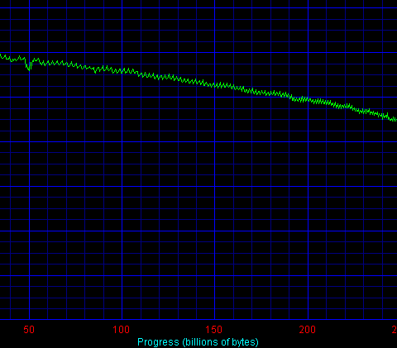Click the '50' x-axis label
Image resolution: width=397 pixels, height=348 pixels.
coord(29,330)
